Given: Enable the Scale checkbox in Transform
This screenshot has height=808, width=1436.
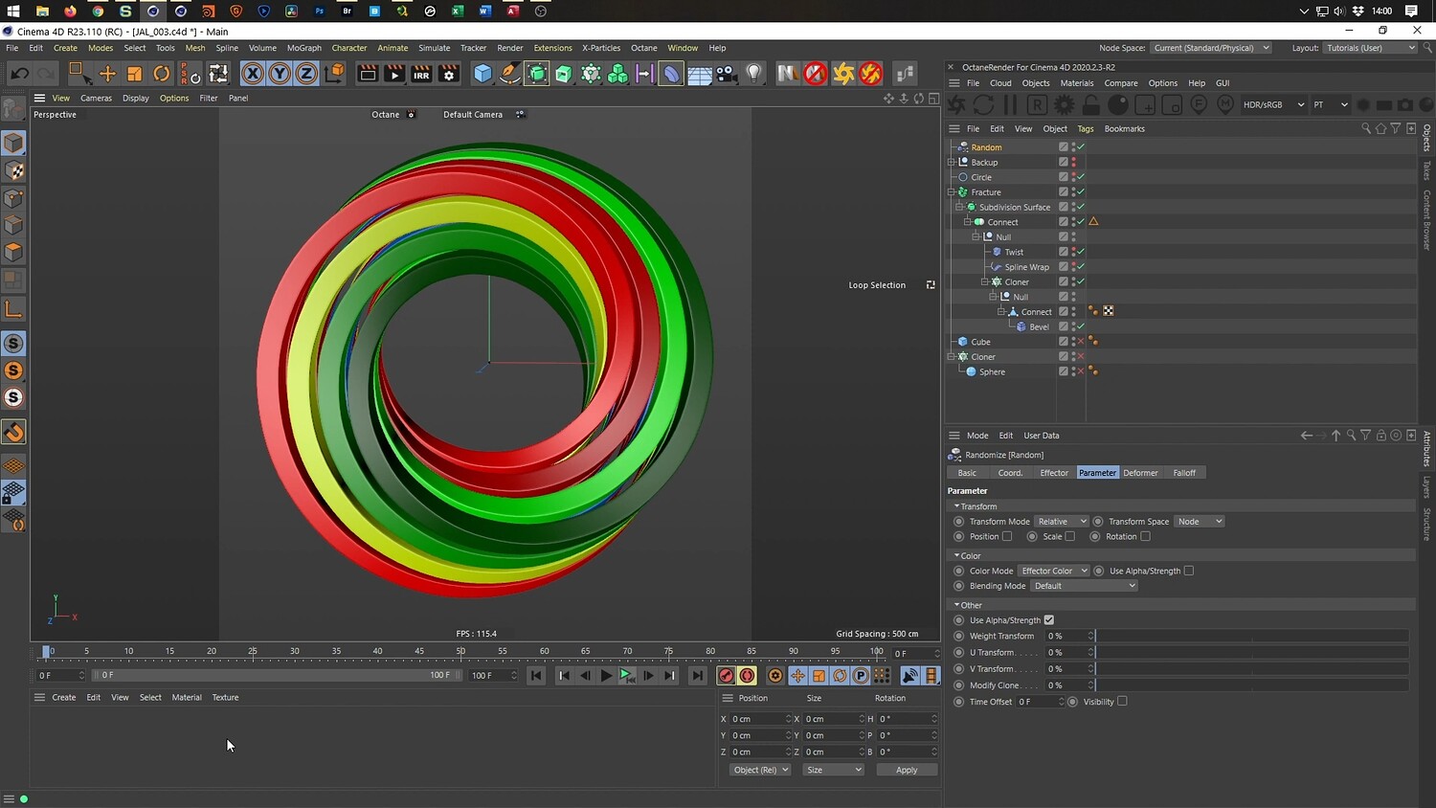Looking at the screenshot, I should pos(1070,537).
